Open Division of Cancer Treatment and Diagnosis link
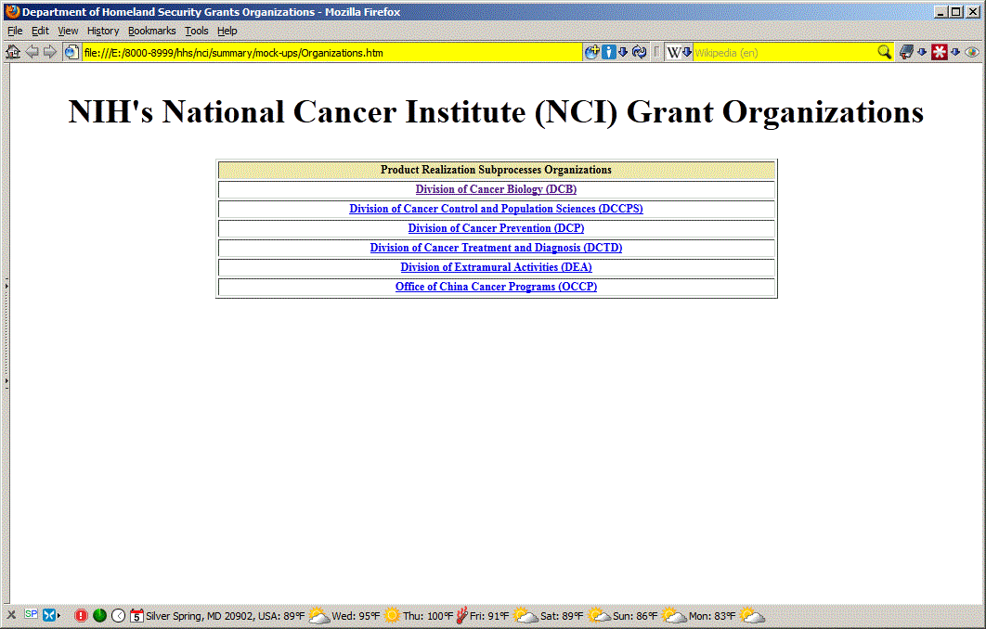Viewport: 986px width, 629px height. click(496, 248)
